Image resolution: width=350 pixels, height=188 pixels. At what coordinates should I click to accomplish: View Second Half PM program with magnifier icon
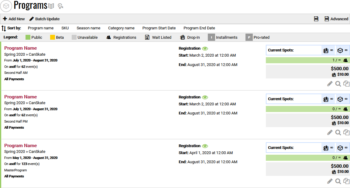(x=338, y=132)
